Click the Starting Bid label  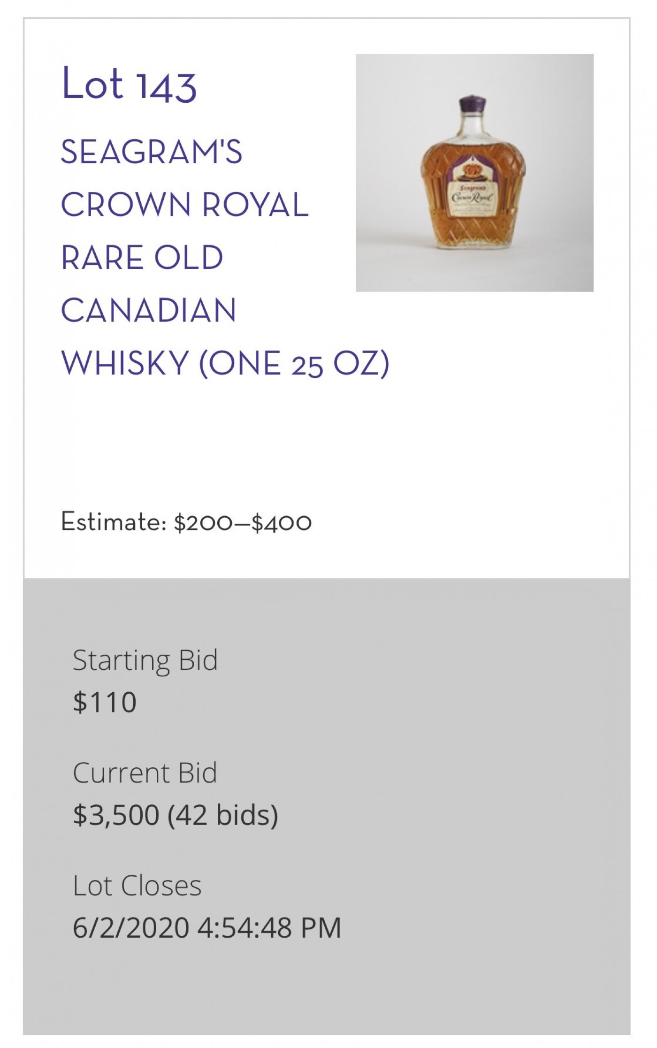[145, 660]
